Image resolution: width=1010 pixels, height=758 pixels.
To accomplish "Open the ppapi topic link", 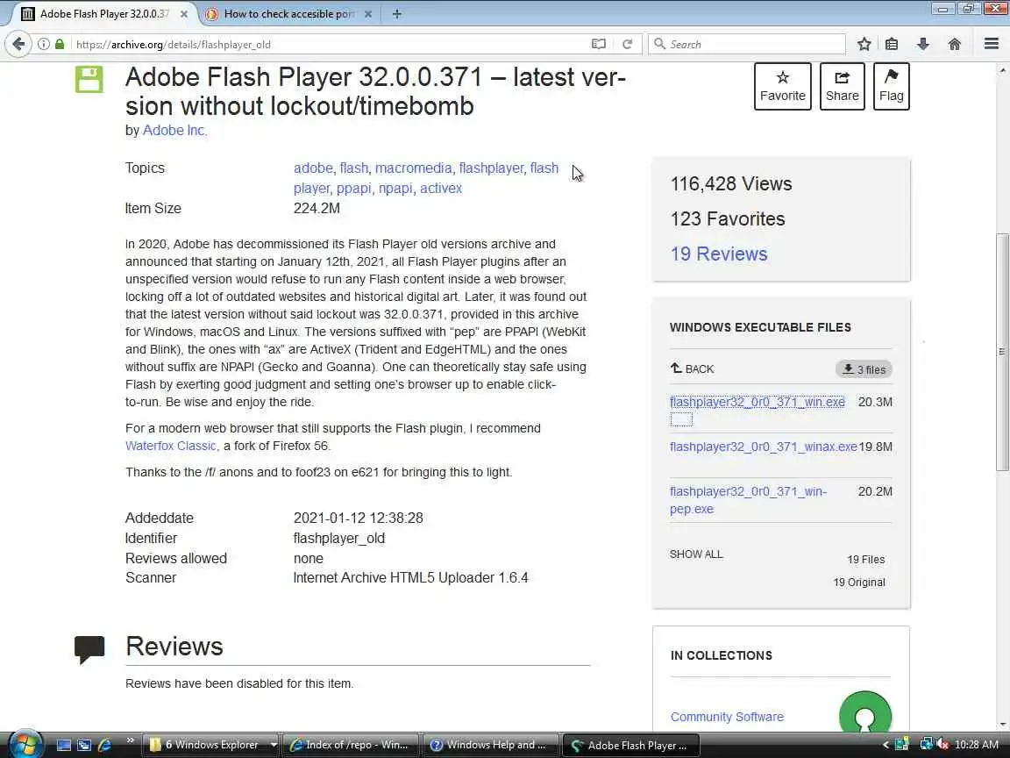I will pos(353,189).
